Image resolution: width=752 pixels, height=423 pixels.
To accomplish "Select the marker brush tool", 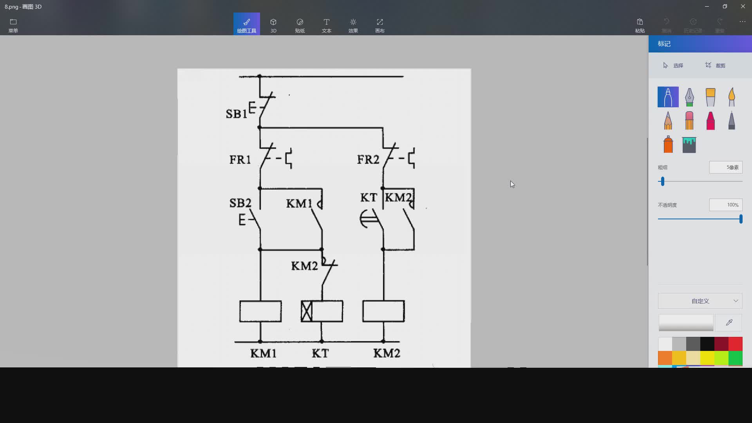I will click(x=668, y=97).
